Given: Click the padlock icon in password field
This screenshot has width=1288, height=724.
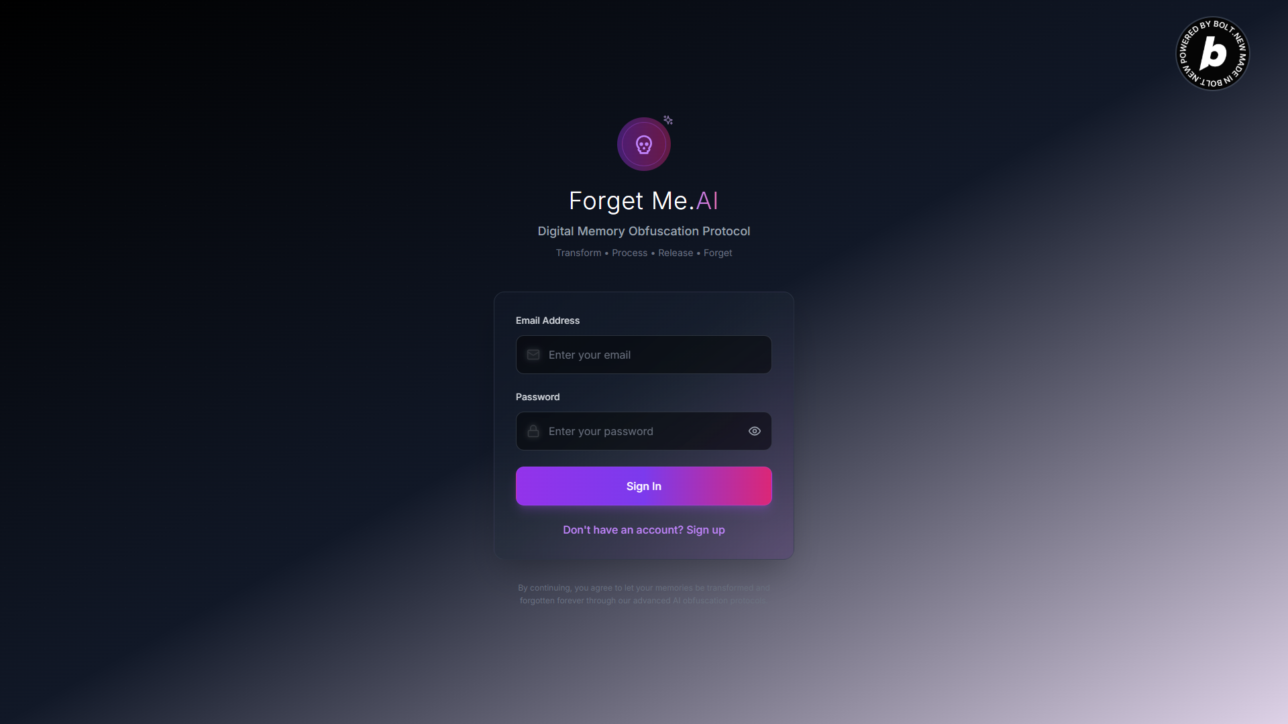Looking at the screenshot, I should point(533,431).
